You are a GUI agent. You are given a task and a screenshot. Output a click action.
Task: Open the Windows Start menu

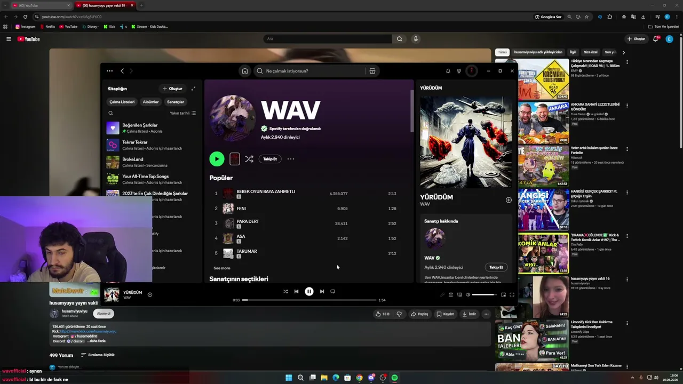click(x=289, y=378)
